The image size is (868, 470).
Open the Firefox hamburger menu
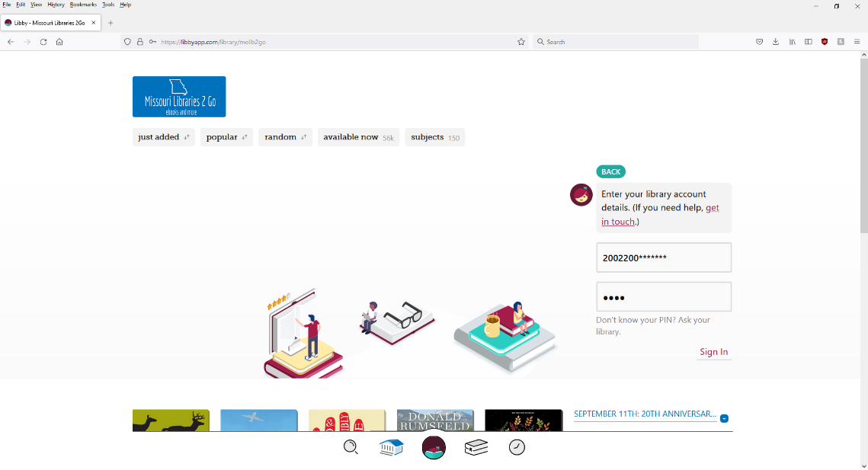[x=857, y=42]
